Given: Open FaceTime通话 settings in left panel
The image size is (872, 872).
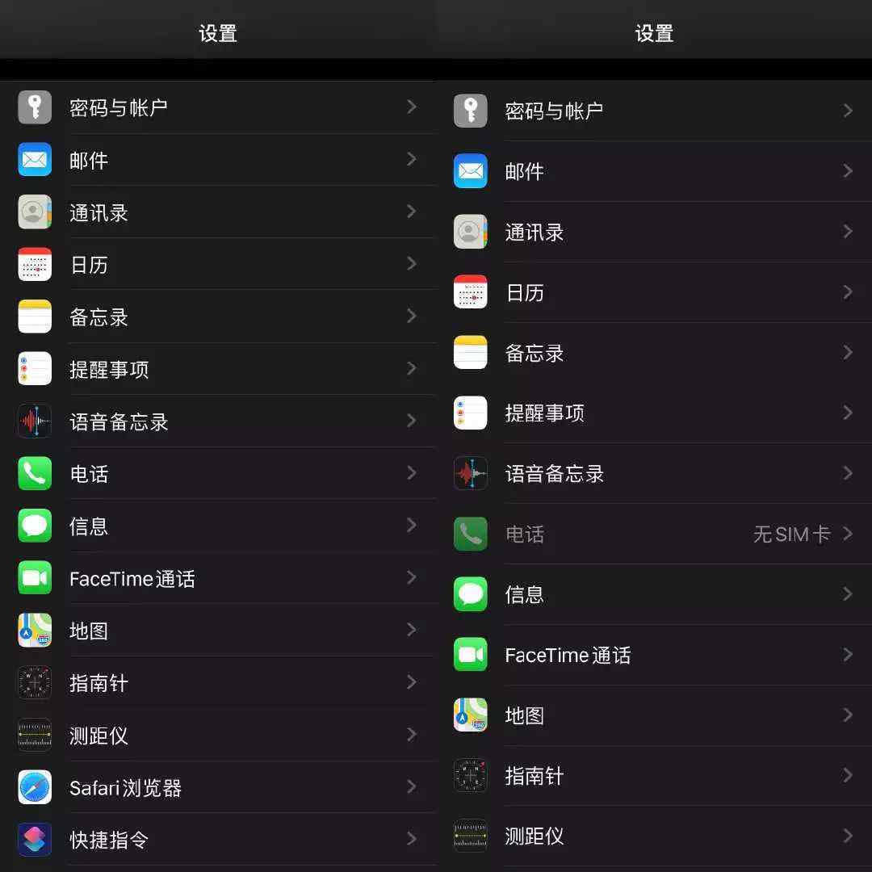Looking at the screenshot, I should 218,578.
